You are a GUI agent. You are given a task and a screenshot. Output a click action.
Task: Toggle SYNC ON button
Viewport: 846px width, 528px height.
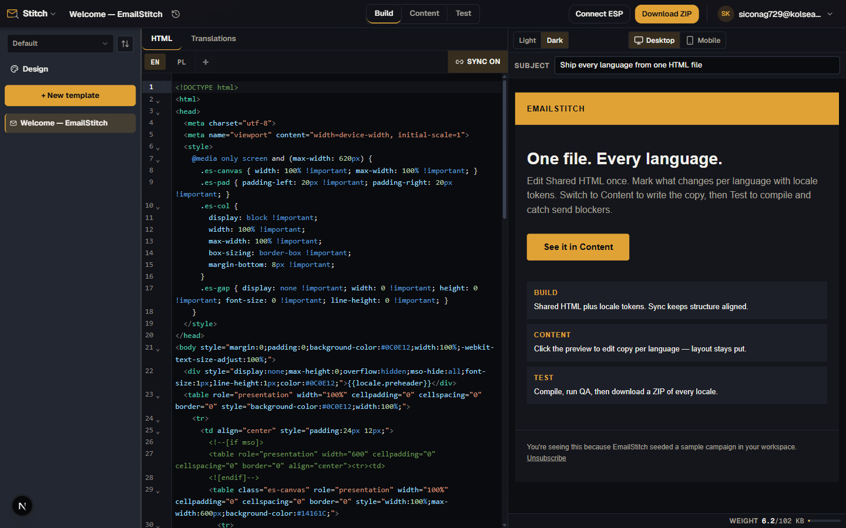(x=478, y=62)
